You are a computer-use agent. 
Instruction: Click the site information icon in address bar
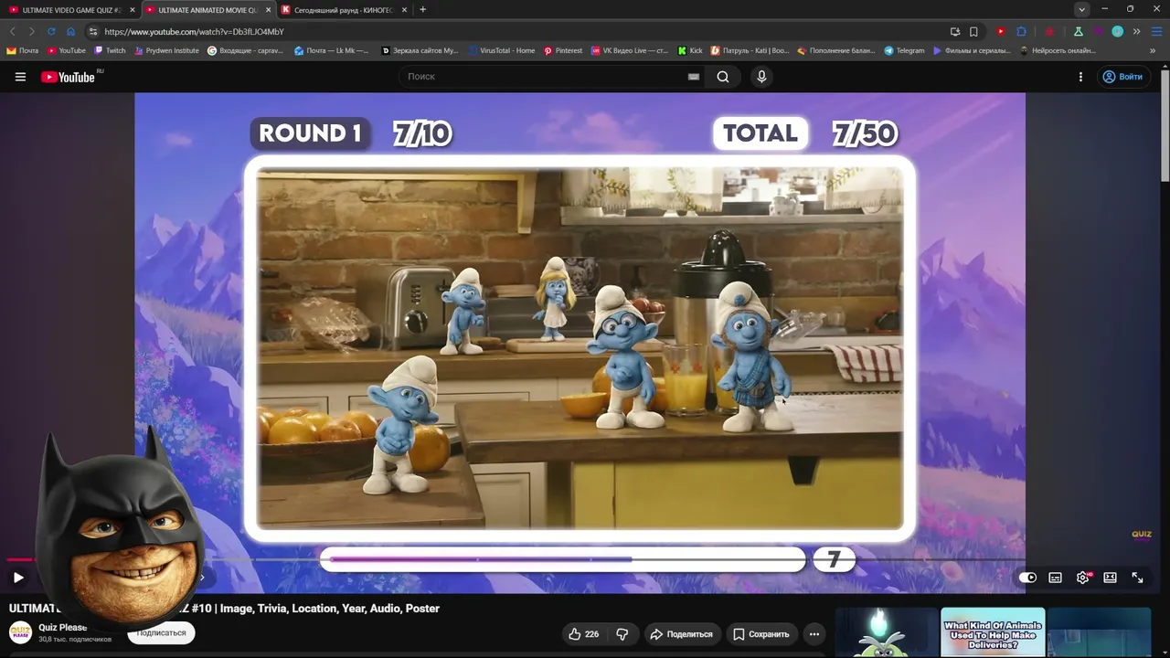point(93,31)
